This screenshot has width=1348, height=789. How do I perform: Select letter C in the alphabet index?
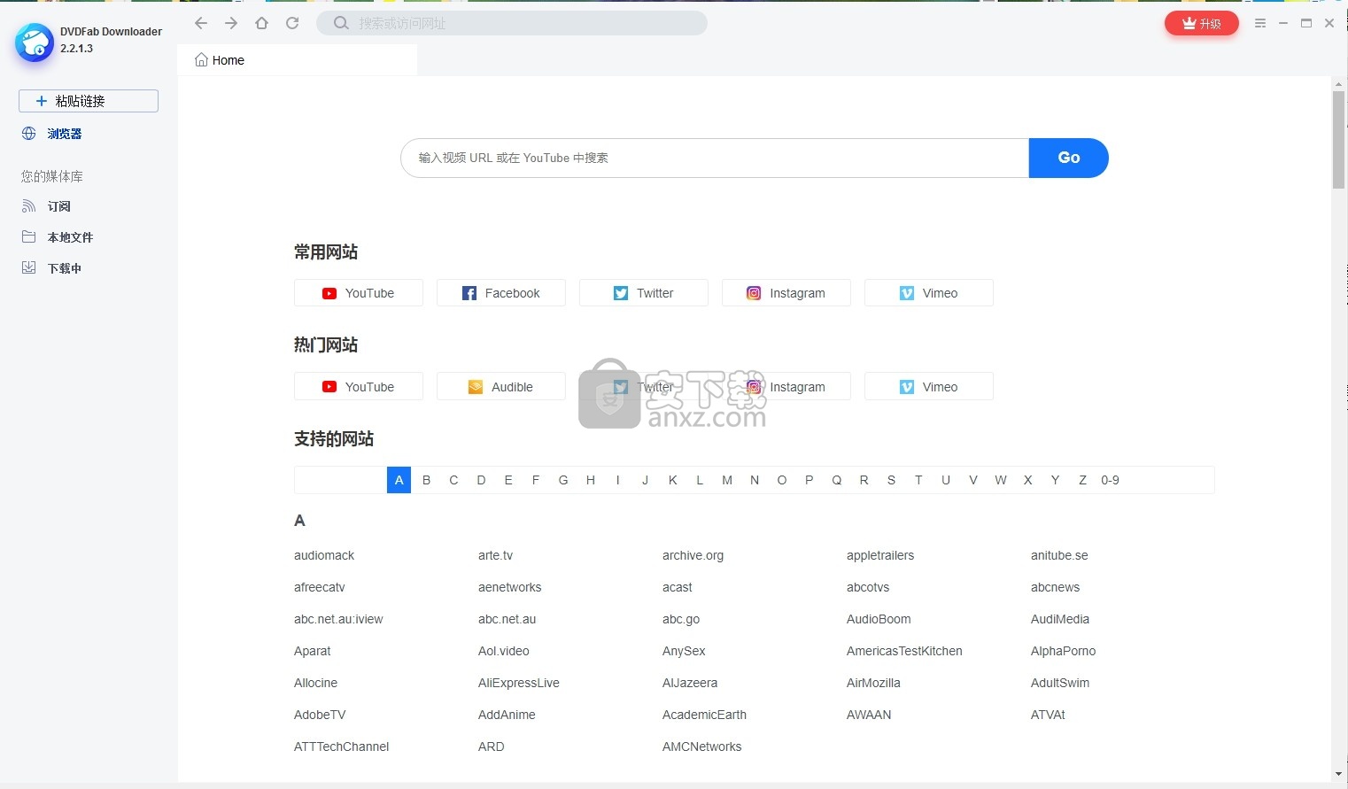pyautogui.click(x=453, y=480)
